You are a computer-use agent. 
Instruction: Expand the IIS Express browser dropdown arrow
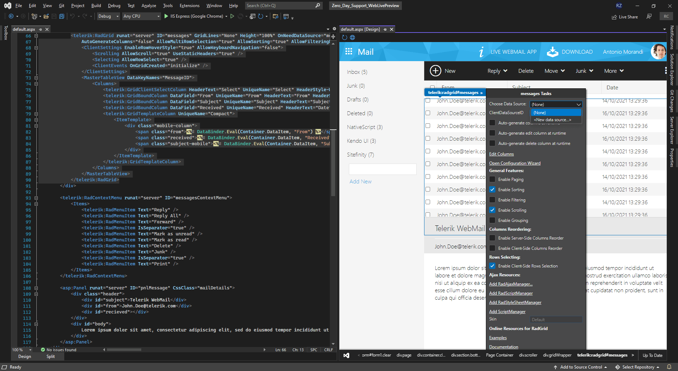[226, 16]
